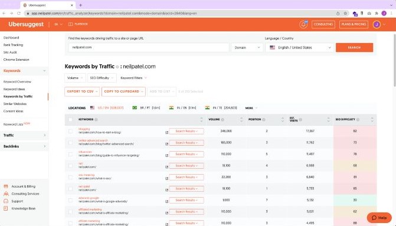The image size is (396, 226).
Task: Open external link icon for seo marketing row
Action: (x=166, y=178)
